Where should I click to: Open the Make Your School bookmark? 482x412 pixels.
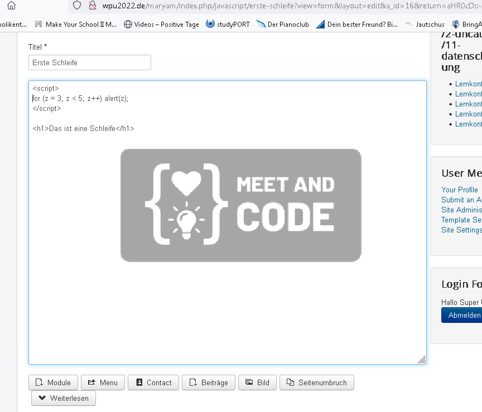click(x=76, y=25)
